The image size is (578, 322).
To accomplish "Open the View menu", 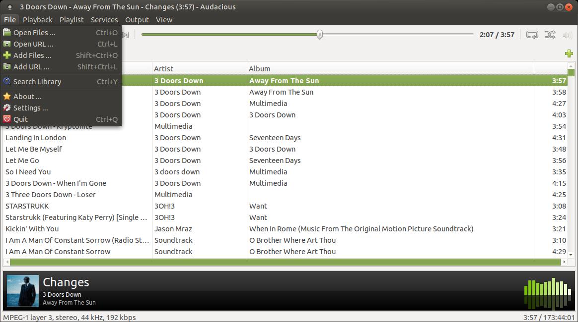I will pos(164,20).
